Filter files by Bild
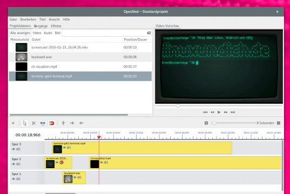This screenshot has height=194, width=290. coord(58,33)
